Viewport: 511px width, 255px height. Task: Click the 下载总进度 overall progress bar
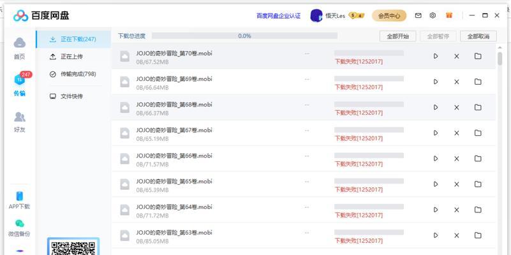coord(245,36)
